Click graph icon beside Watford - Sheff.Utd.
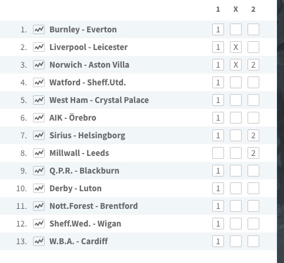The image size is (284, 263). pos(39,82)
